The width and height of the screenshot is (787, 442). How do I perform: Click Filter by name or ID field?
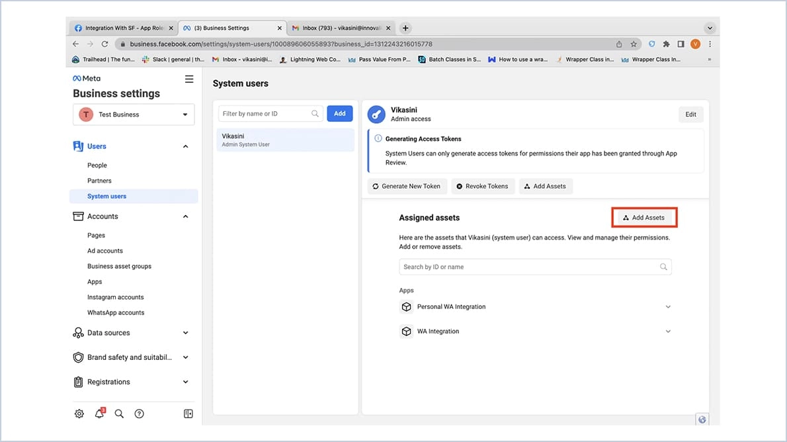(270, 114)
